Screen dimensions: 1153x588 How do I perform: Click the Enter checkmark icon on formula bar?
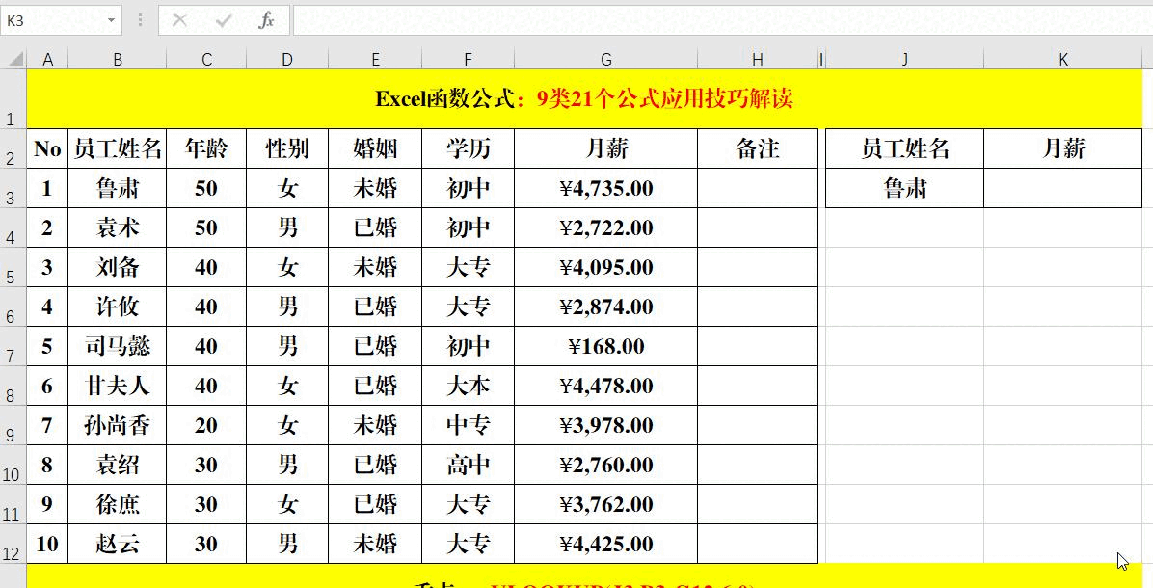point(222,19)
